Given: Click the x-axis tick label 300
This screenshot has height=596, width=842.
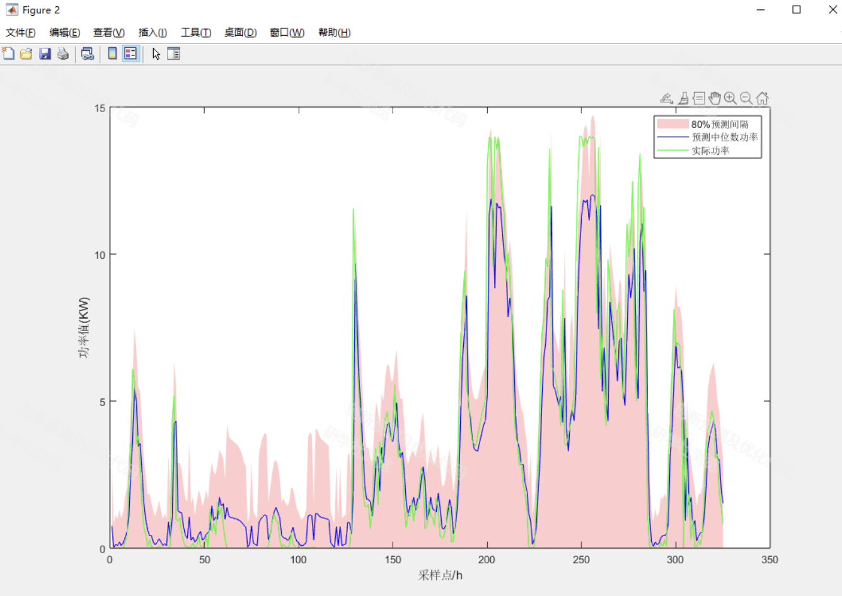Looking at the screenshot, I should [x=675, y=559].
